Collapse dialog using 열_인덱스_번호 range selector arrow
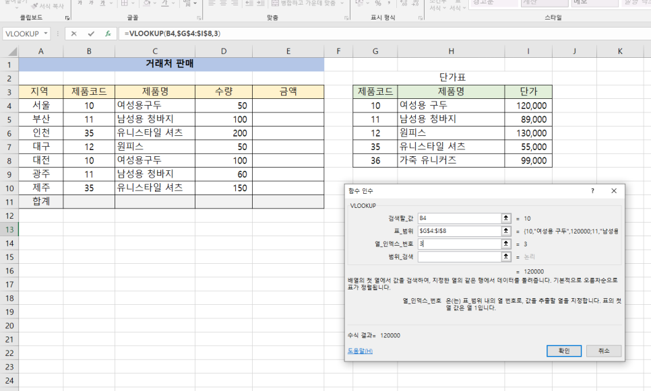Image resolution: width=651 pixels, height=391 pixels. pos(505,244)
